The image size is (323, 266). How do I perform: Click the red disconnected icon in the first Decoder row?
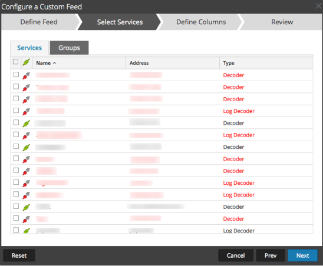pyautogui.click(x=26, y=75)
